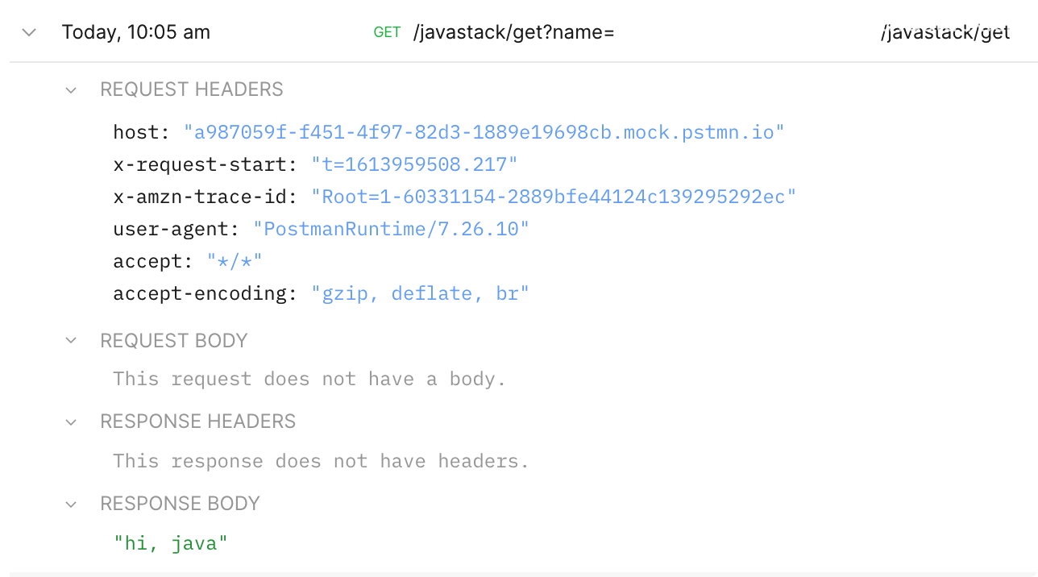
Task: Click the x-request-start header value
Action: coord(414,164)
